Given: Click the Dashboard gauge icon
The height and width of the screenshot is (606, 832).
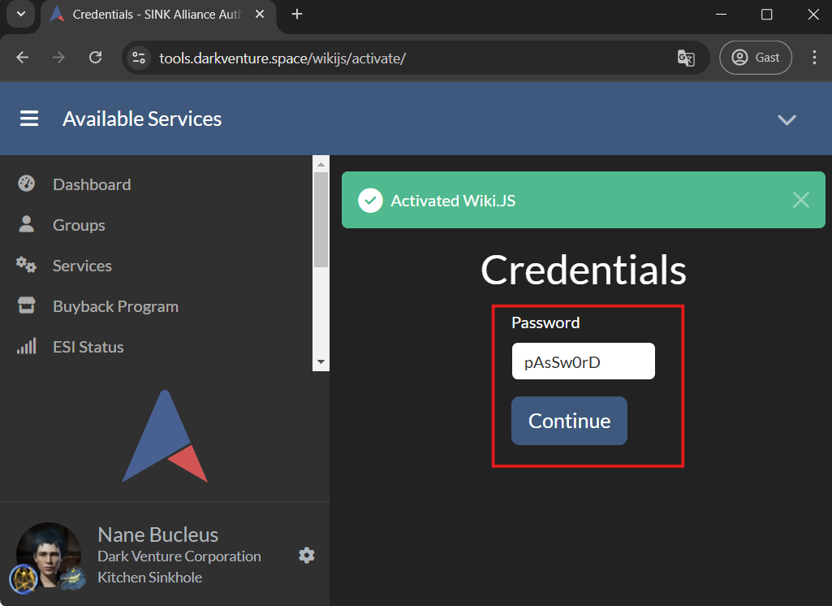Looking at the screenshot, I should [26, 184].
